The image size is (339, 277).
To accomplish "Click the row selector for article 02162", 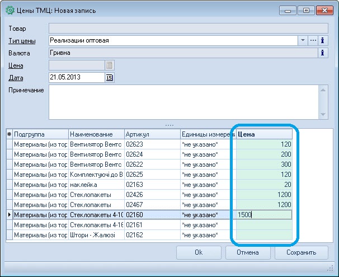I will click(x=10, y=235).
